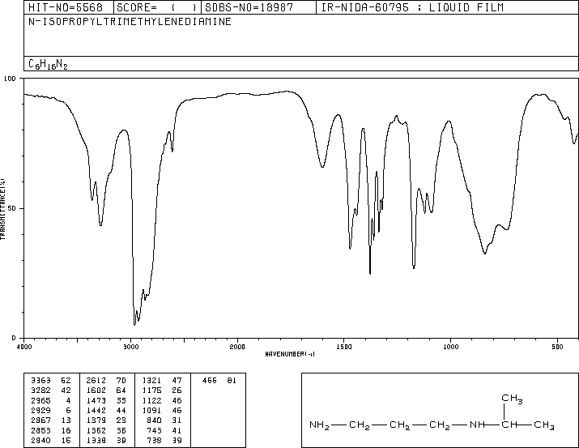579x448 pixels.
Task: Click the 738 peak table entry
Action: click(164, 440)
